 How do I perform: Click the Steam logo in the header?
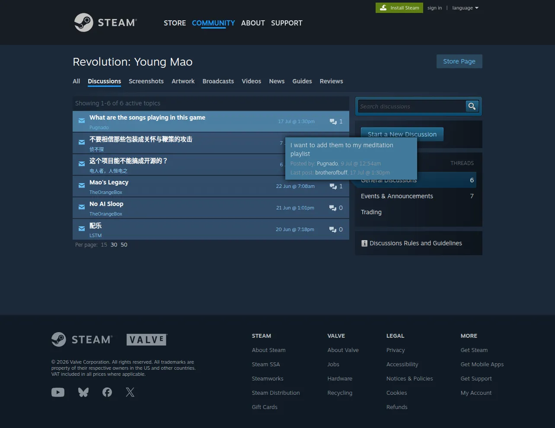click(x=105, y=22)
